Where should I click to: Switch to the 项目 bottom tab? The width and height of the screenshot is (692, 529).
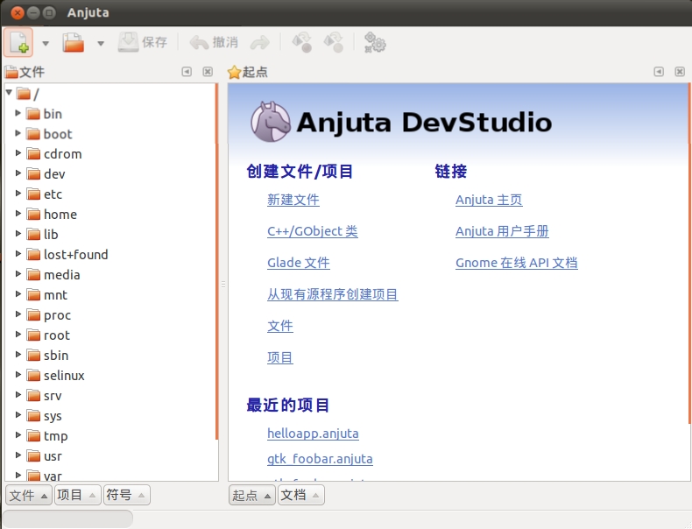[x=78, y=495]
